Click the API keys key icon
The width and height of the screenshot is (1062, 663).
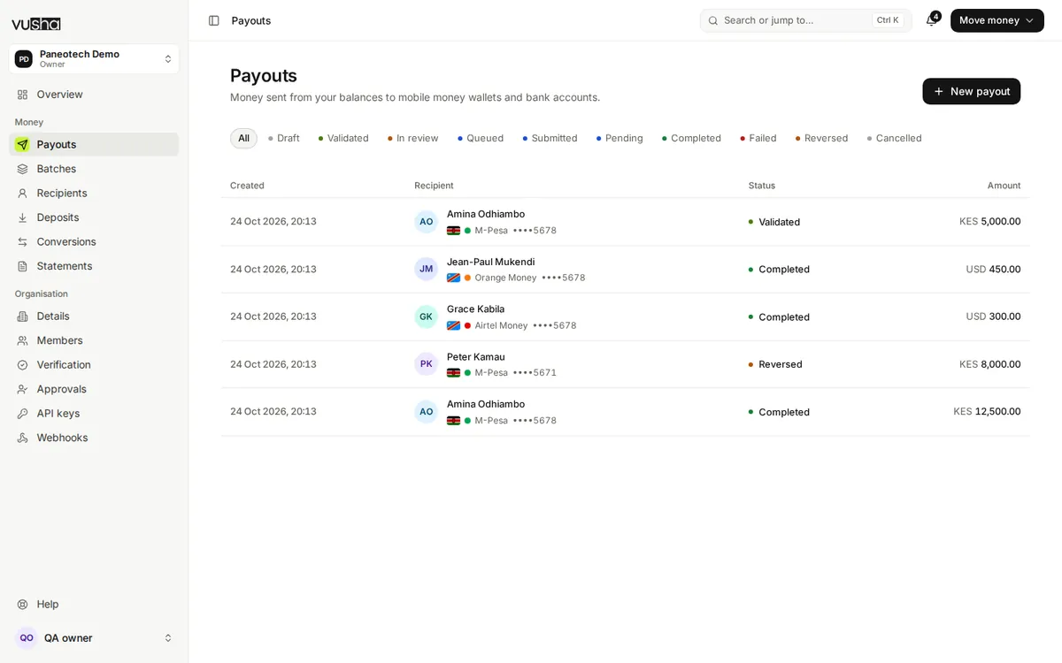(x=22, y=414)
